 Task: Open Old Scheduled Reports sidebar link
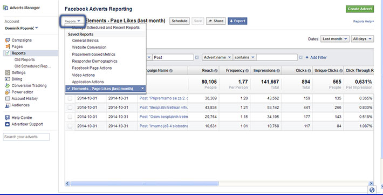point(32,66)
